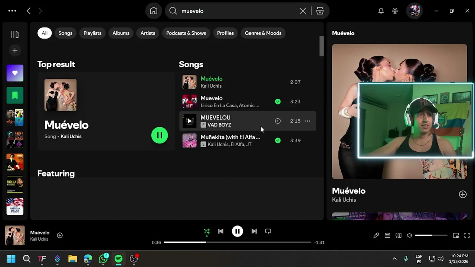Switch to Genres & Moods filter
This screenshot has width=475, height=267.
click(263, 33)
